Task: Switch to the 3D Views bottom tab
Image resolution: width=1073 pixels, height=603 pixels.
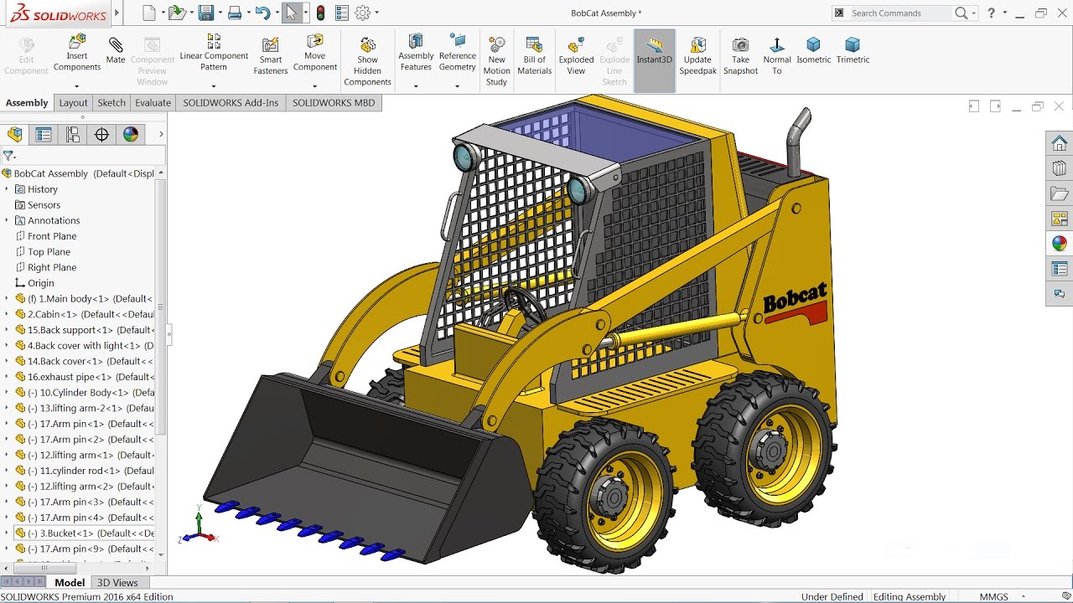Action: [x=117, y=583]
